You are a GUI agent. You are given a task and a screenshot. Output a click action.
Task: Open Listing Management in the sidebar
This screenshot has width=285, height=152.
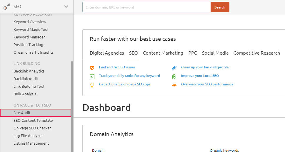tap(31, 143)
